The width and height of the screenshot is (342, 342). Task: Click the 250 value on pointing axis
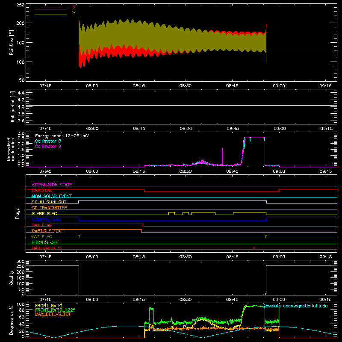tap(21, 5)
